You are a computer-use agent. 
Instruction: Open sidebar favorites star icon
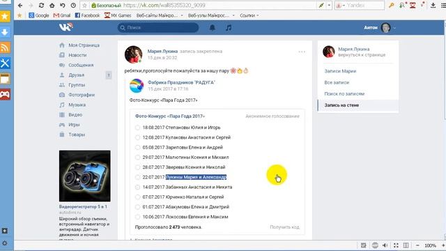coord(5,16)
